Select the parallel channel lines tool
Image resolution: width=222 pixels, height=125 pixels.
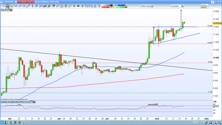pos(37,6)
